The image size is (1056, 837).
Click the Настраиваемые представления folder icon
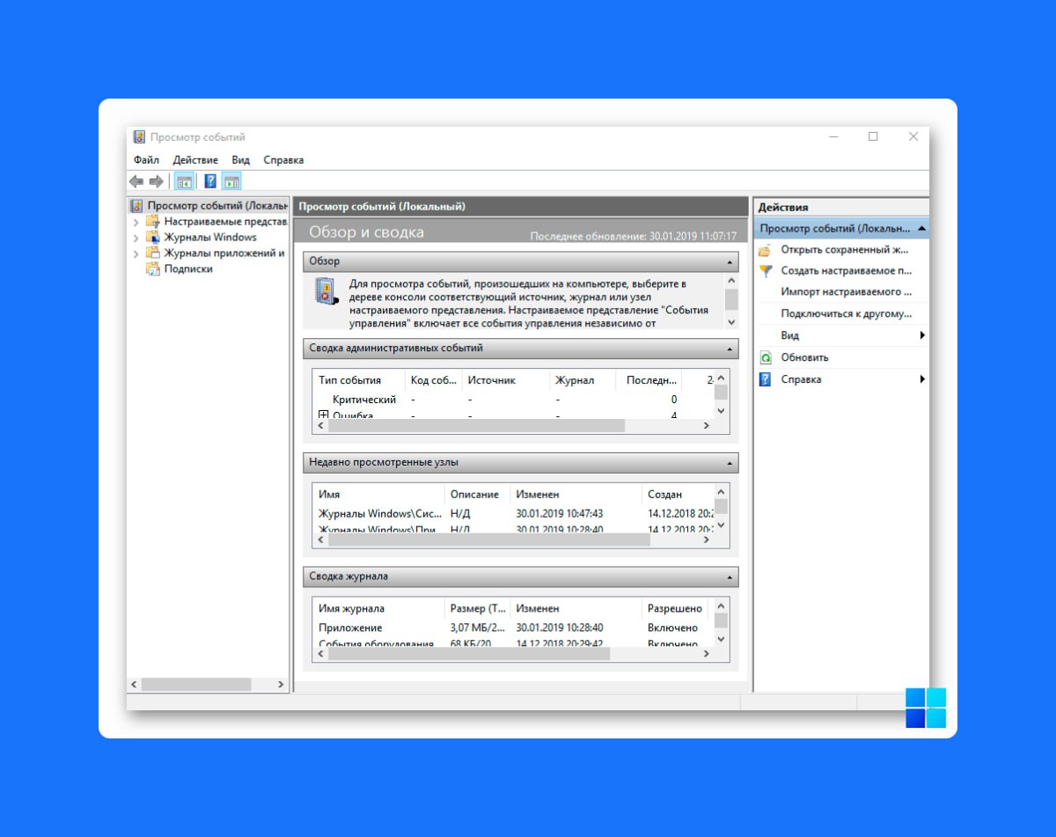click(x=153, y=222)
